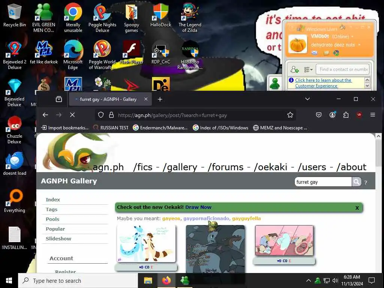Open the MEMZ and Noescape bookmark

click(x=280, y=128)
